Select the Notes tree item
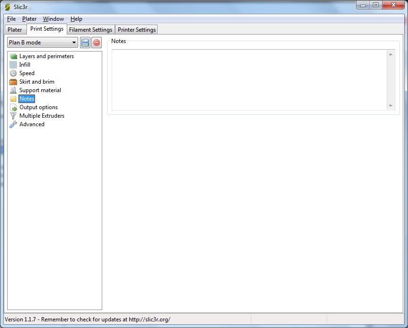The width and height of the screenshot is (408, 328). coord(27,99)
